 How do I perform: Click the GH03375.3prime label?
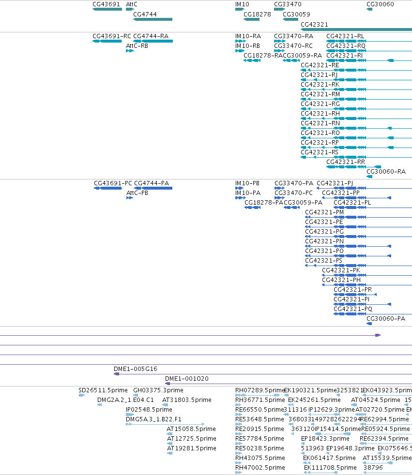coord(158,390)
